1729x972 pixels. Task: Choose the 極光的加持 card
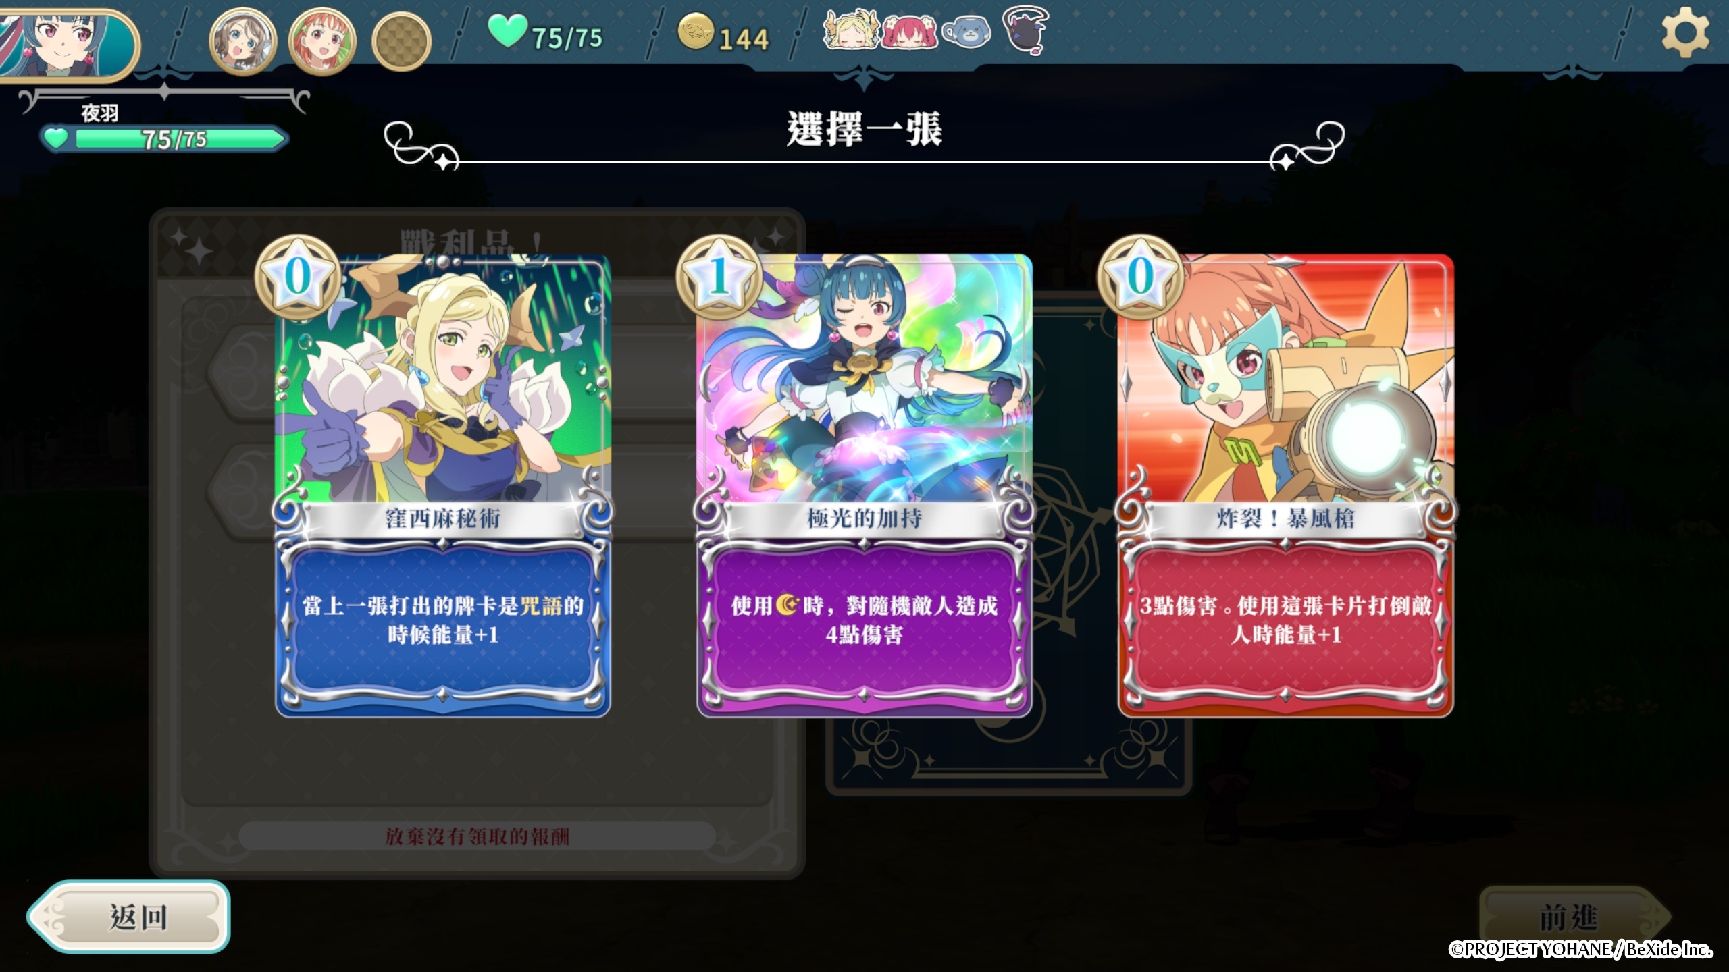tap(864, 485)
